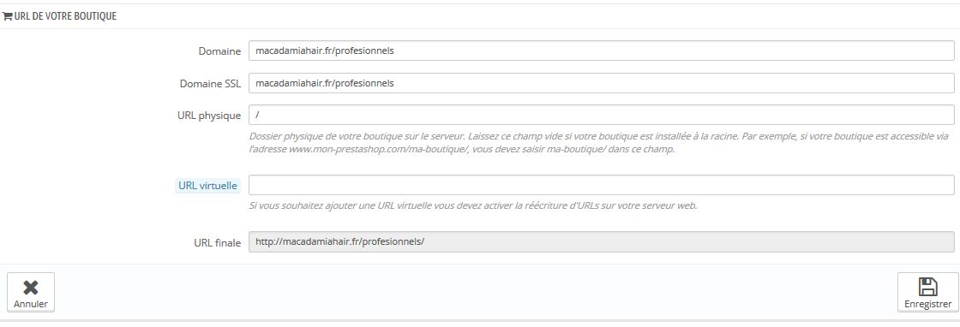
Task: Click the greyed URL finale field
Action: pyautogui.click(x=601, y=241)
